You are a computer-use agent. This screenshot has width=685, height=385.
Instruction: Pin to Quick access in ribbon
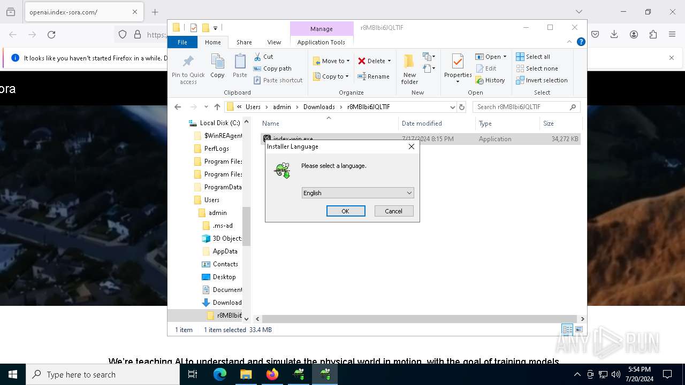coord(188,69)
